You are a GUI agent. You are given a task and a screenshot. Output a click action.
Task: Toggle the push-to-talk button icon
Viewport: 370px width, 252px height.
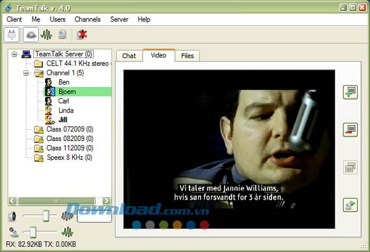(x=30, y=35)
